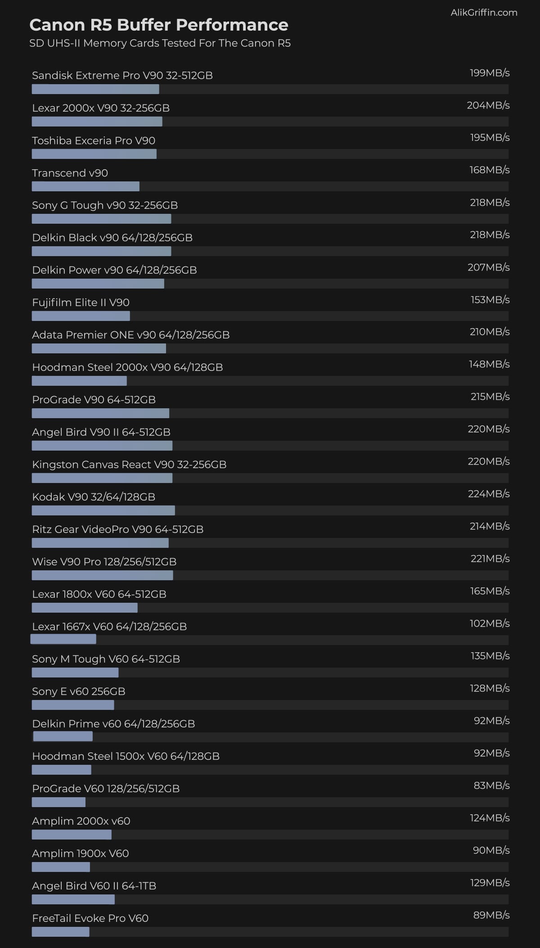Click the 89MB/s FreeTail Evoke Pro value

[491, 915]
